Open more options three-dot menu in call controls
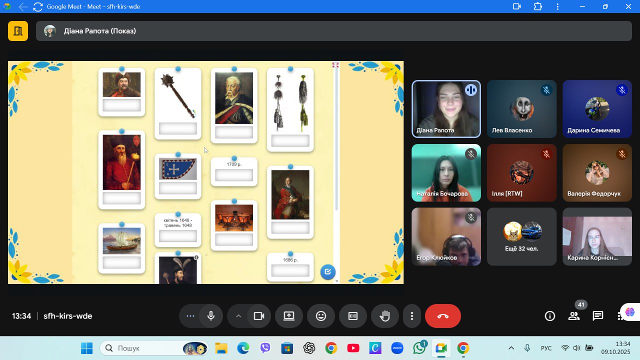The width and height of the screenshot is (640, 360). [x=412, y=316]
